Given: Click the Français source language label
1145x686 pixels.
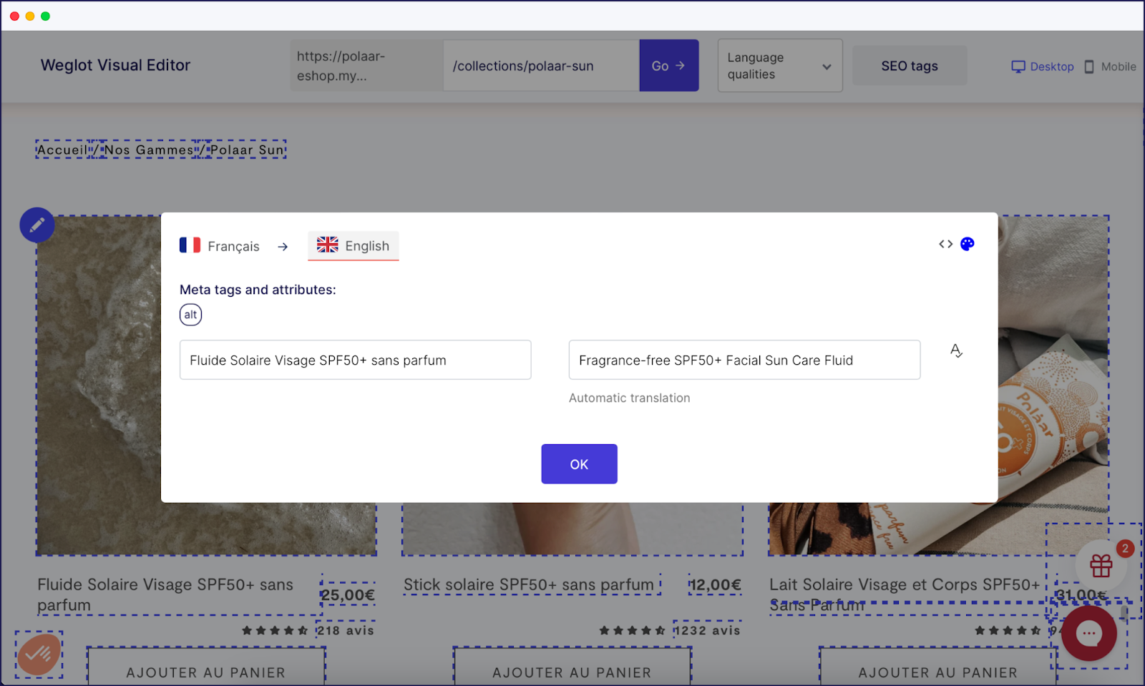Looking at the screenshot, I should point(220,246).
